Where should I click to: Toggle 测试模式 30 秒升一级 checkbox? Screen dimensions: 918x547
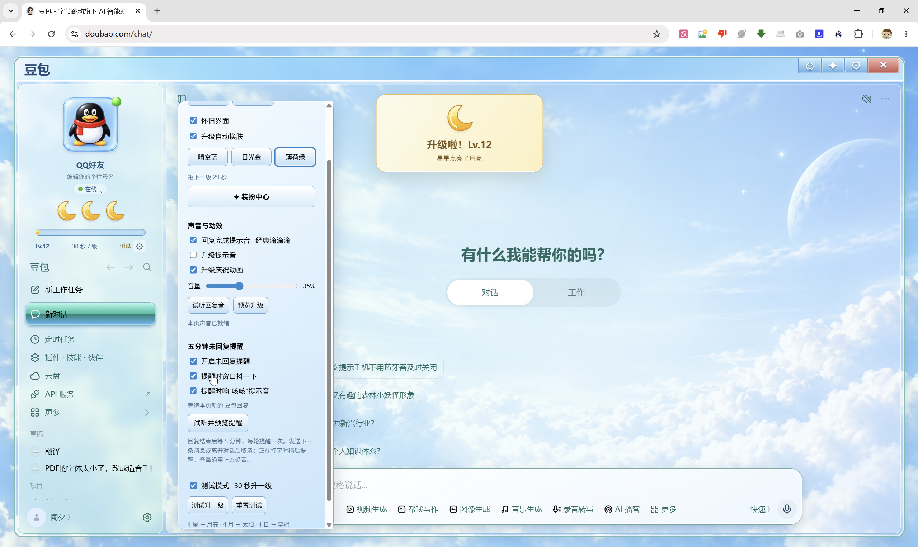click(193, 485)
